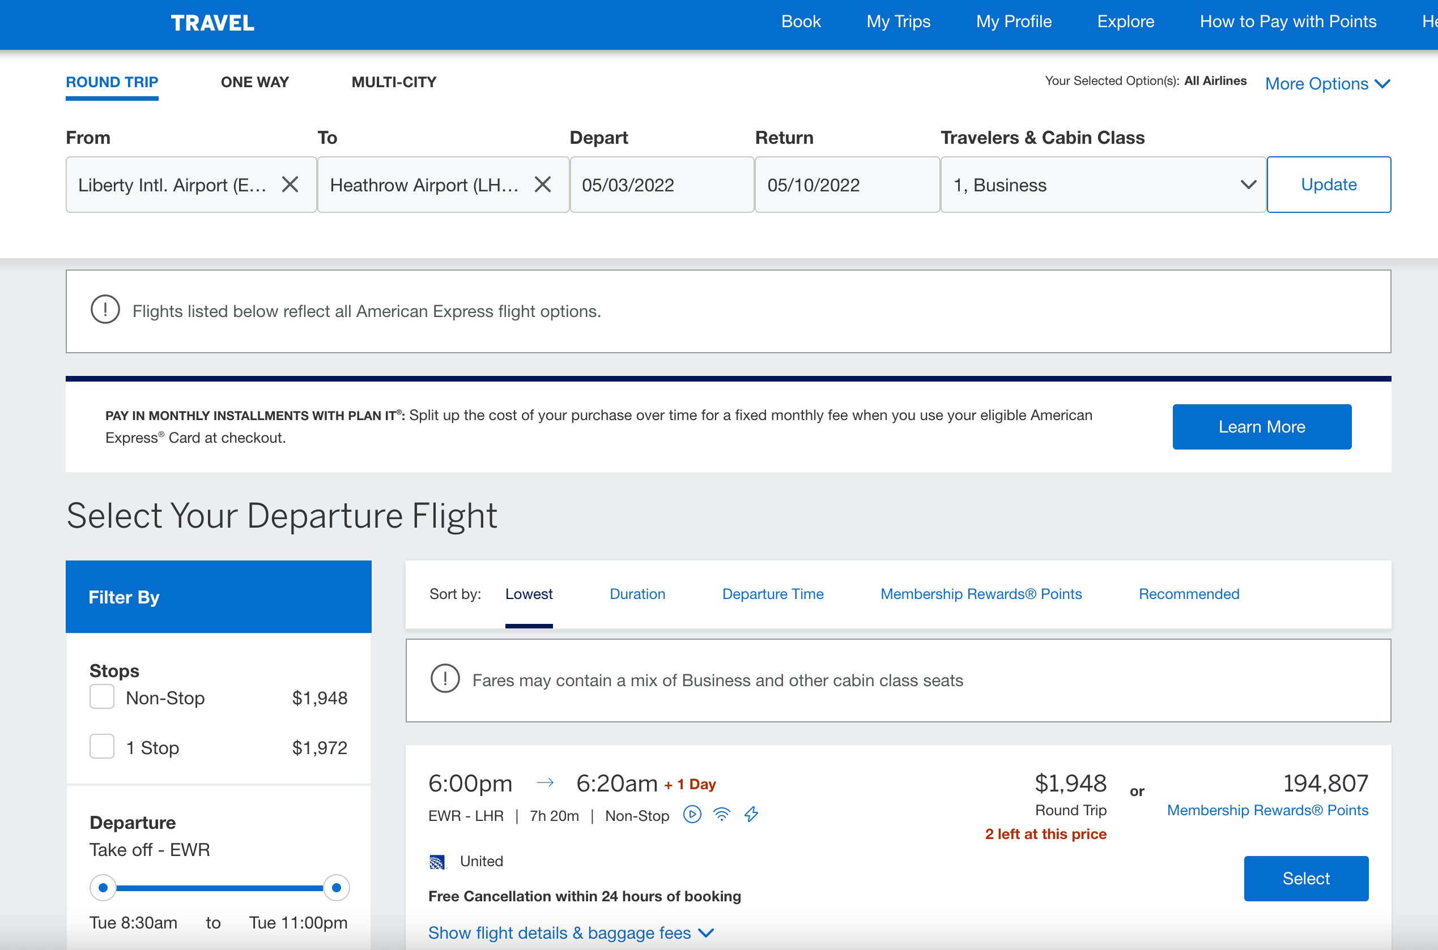Click the '2 left at this price' text
This screenshot has width=1438, height=950.
[1046, 835]
